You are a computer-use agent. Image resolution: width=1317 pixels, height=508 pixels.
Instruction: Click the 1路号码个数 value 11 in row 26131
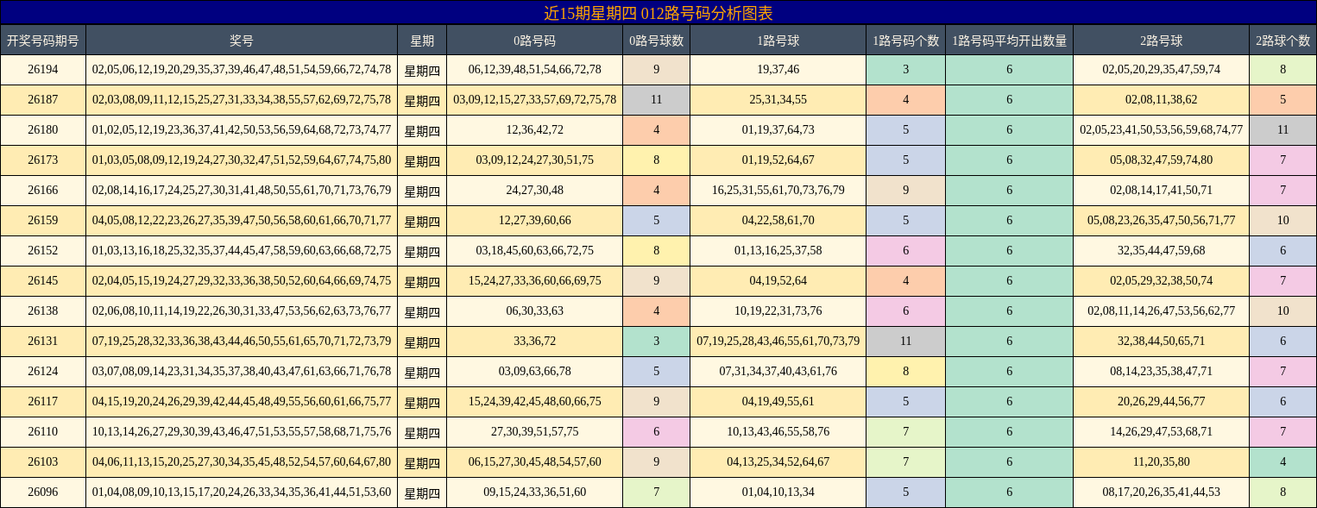(905, 342)
